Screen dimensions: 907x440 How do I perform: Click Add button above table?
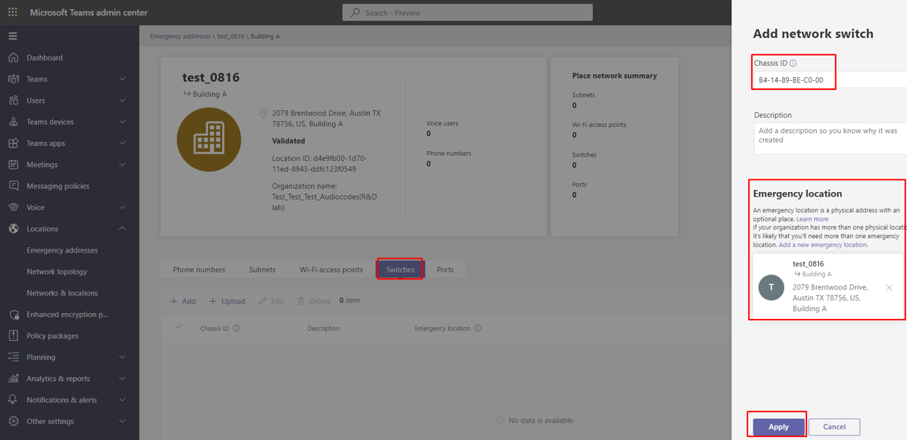[x=182, y=302]
